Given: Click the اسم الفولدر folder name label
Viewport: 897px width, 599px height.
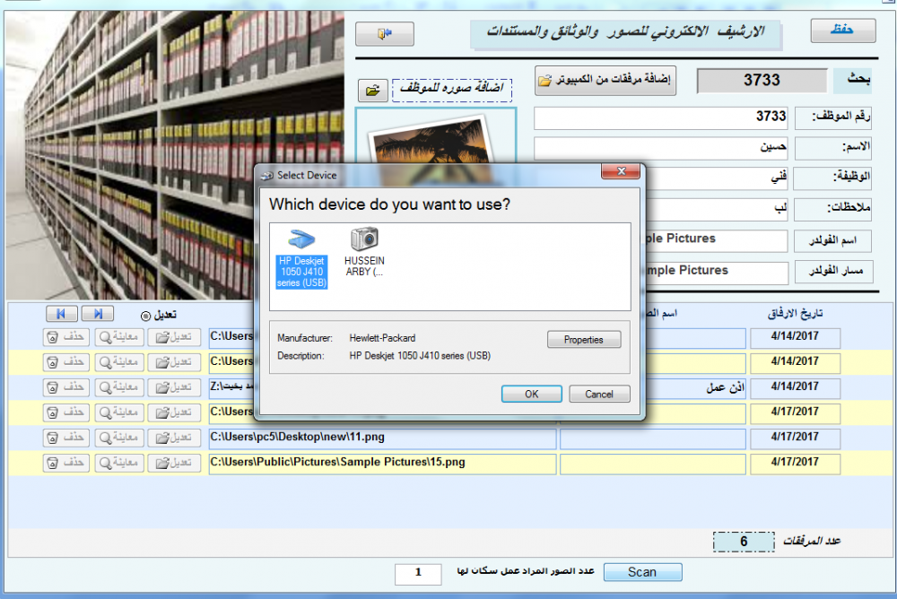Looking at the screenshot, I should [x=833, y=241].
